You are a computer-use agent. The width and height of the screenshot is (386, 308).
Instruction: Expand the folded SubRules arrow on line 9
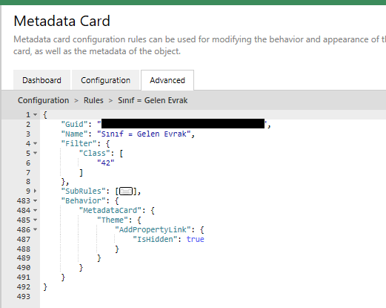[35, 191]
